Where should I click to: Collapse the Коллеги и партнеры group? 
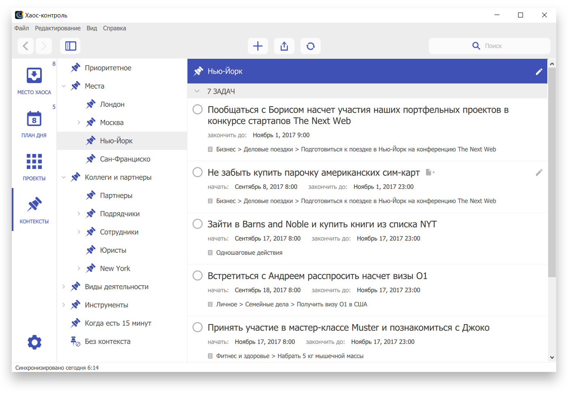64,177
